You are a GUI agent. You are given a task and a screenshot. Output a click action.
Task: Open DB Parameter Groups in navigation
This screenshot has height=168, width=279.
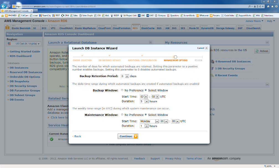pos(25,90)
